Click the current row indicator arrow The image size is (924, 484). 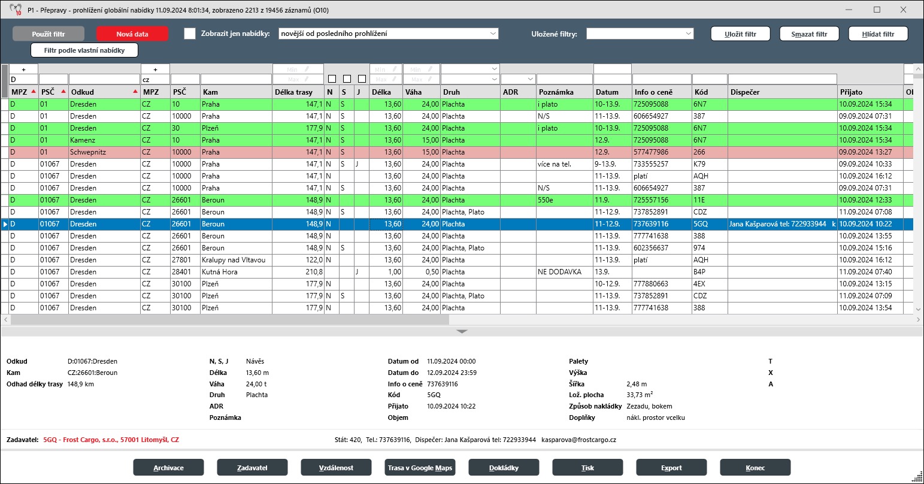point(5,224)
